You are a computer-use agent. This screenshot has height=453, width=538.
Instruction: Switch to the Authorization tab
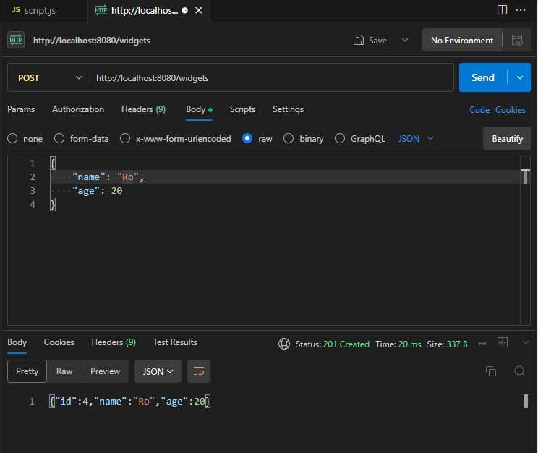(78, 109)
